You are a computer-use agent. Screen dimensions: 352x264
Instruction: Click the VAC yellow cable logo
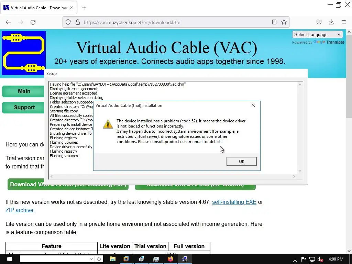tap(24, 53)
